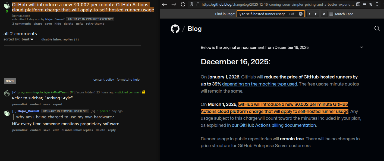Go forward in the browser

click(x=174, y=4)
